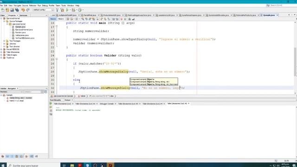Click Windows taskbar search box
The width and height of the screenshot is (297, 167).
[34, 165]
